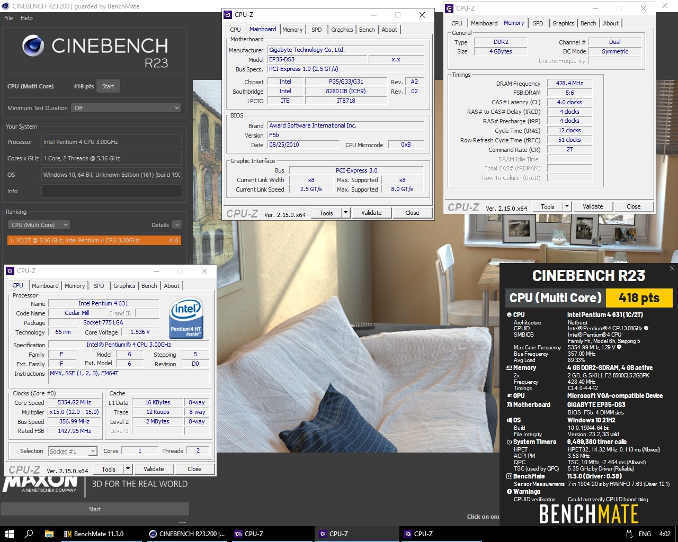
Task: Open About tab in bottom-left CPU-Z window
Action: [172, 286]
